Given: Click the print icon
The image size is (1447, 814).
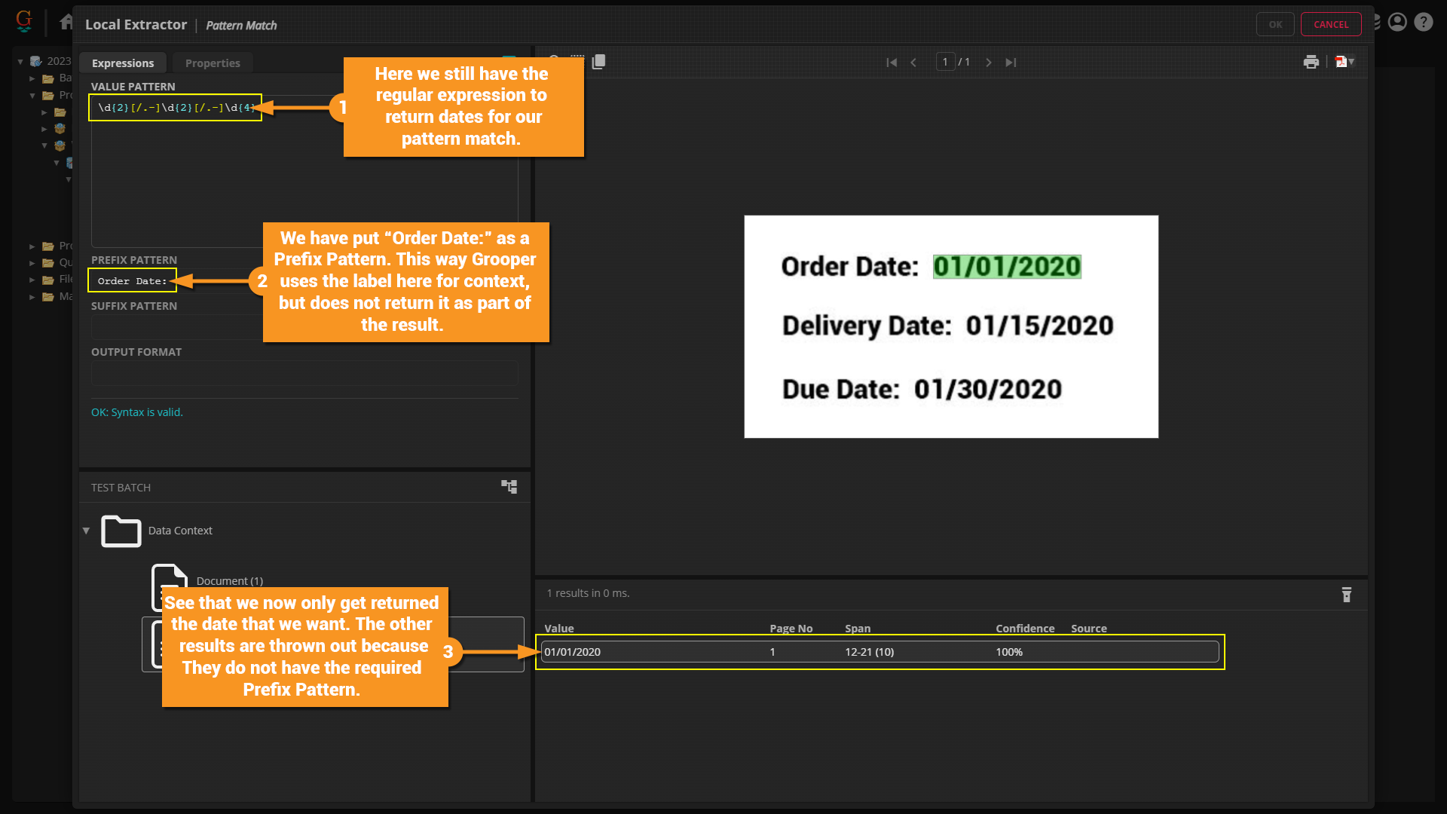Looking at the screenshot, I should point(1311,62).
